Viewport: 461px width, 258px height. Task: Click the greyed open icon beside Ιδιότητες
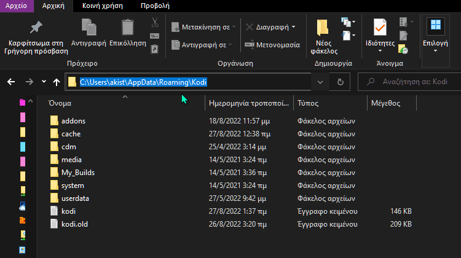[x=403, y=21]
